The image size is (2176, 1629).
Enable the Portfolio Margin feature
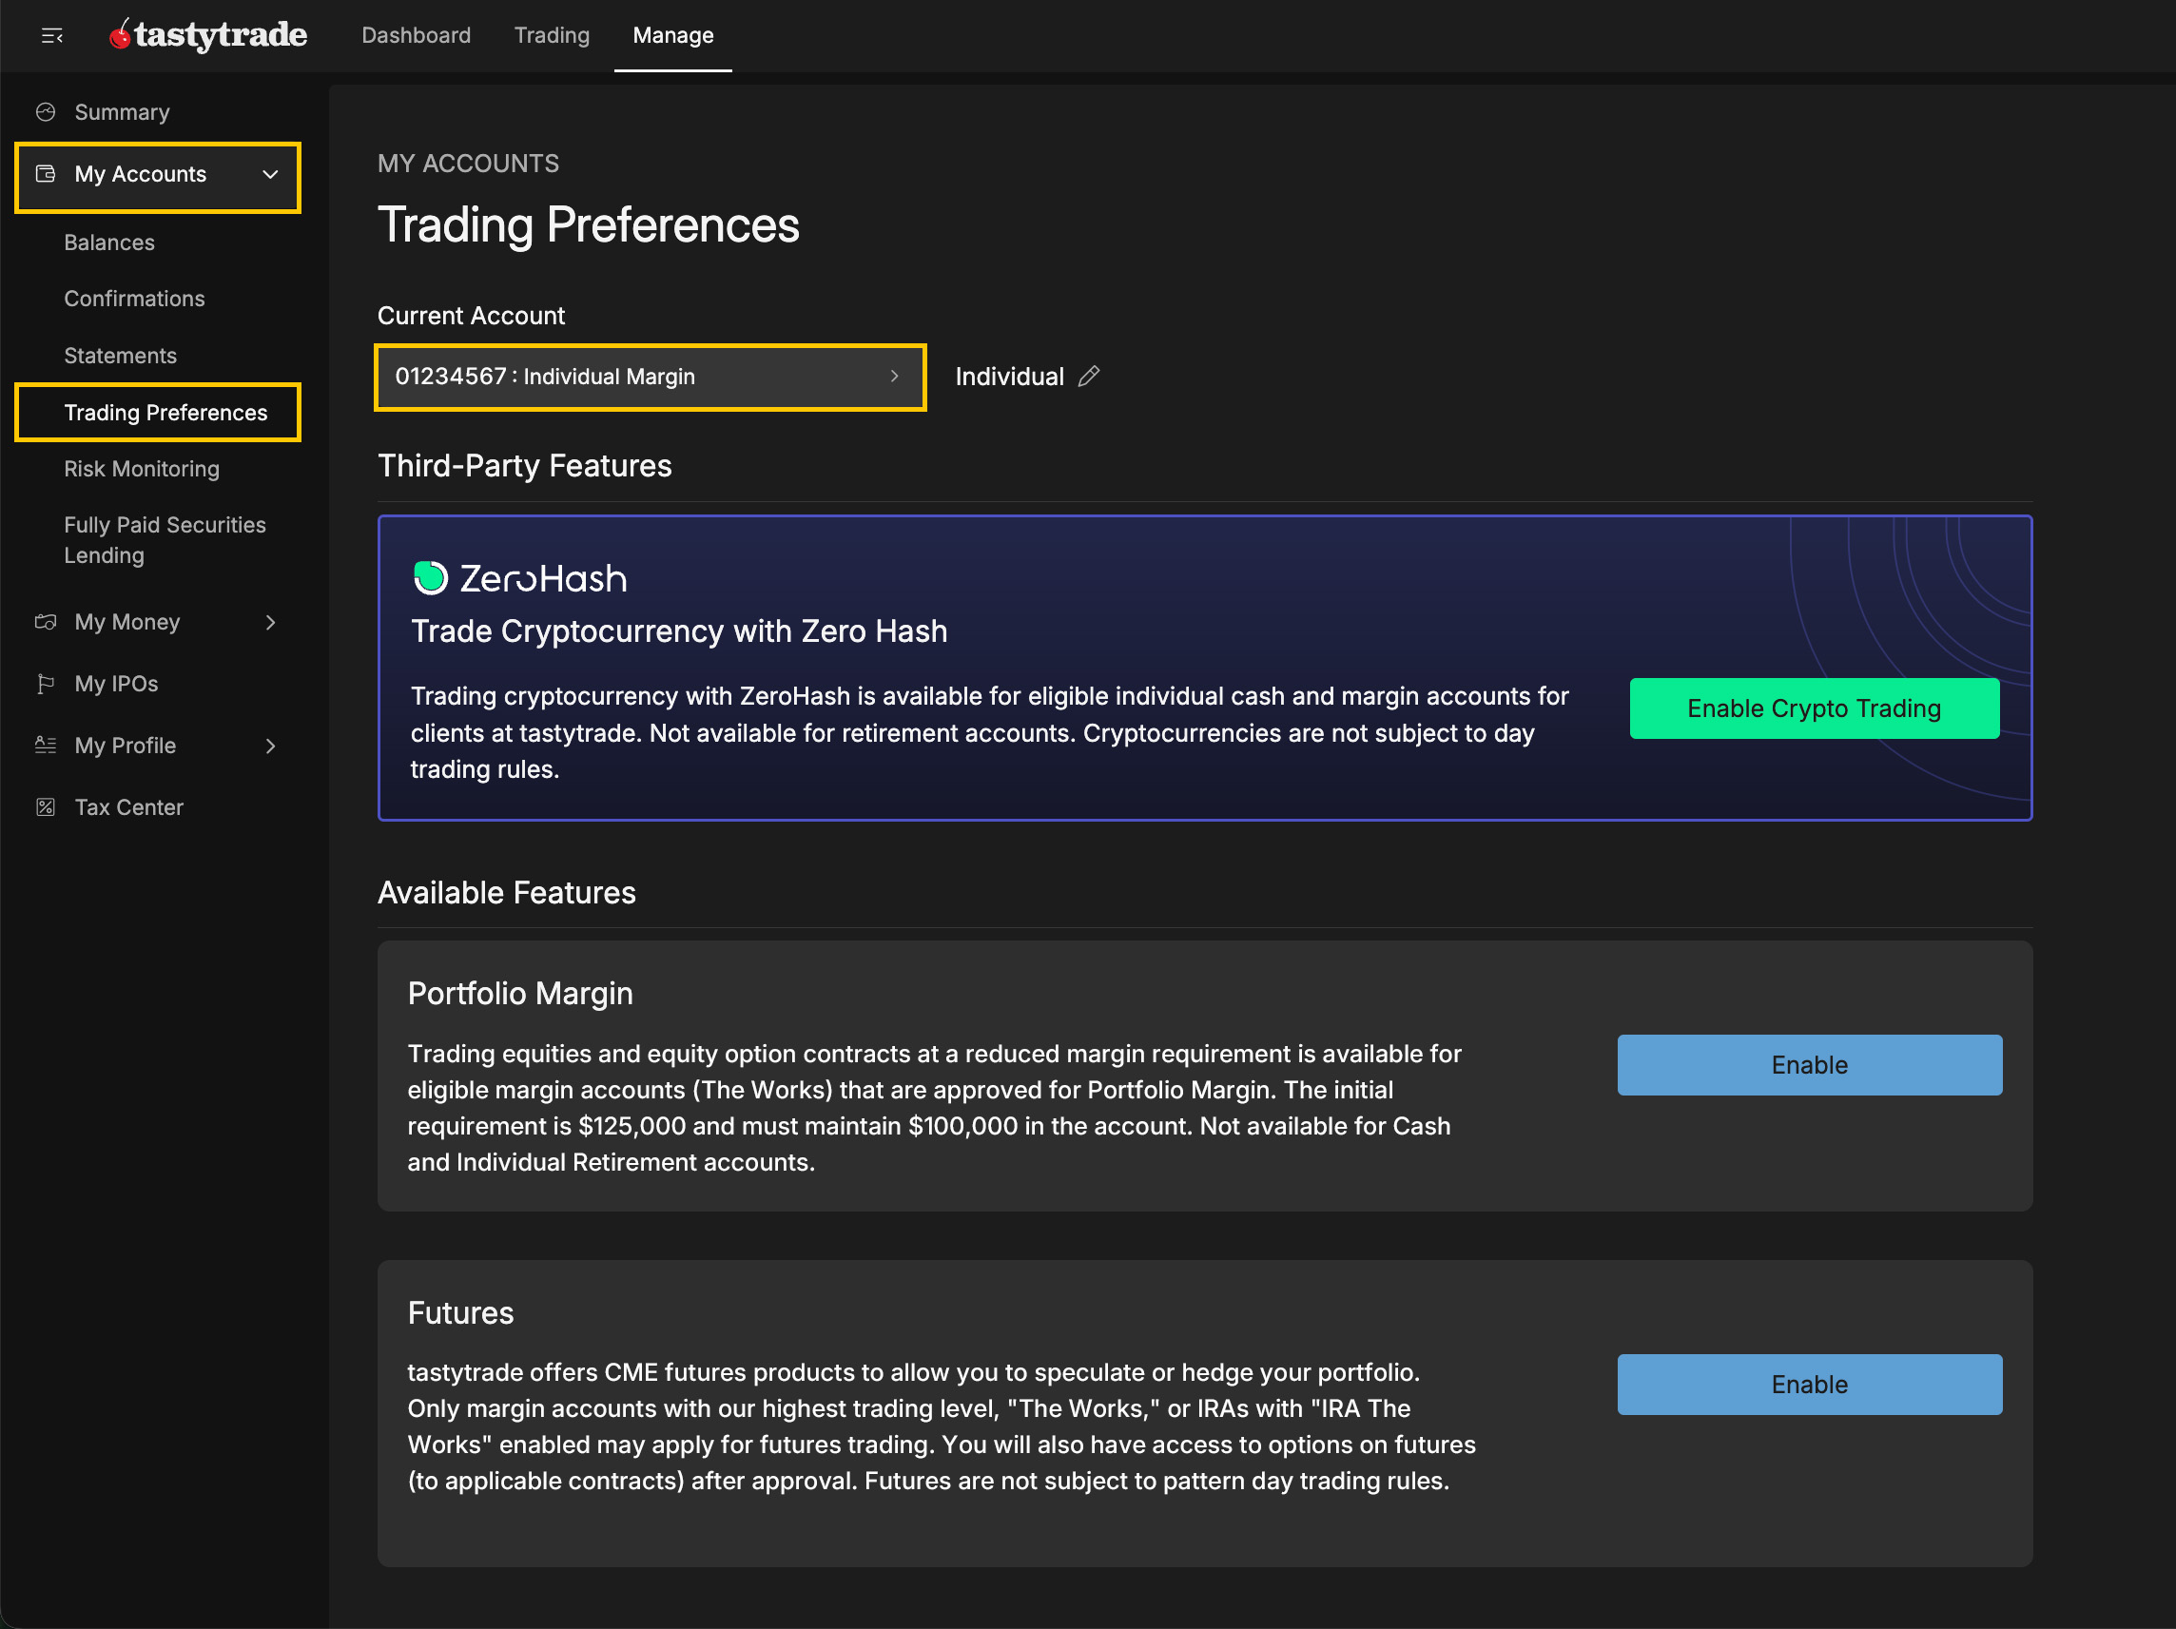click(1808, 1064)
